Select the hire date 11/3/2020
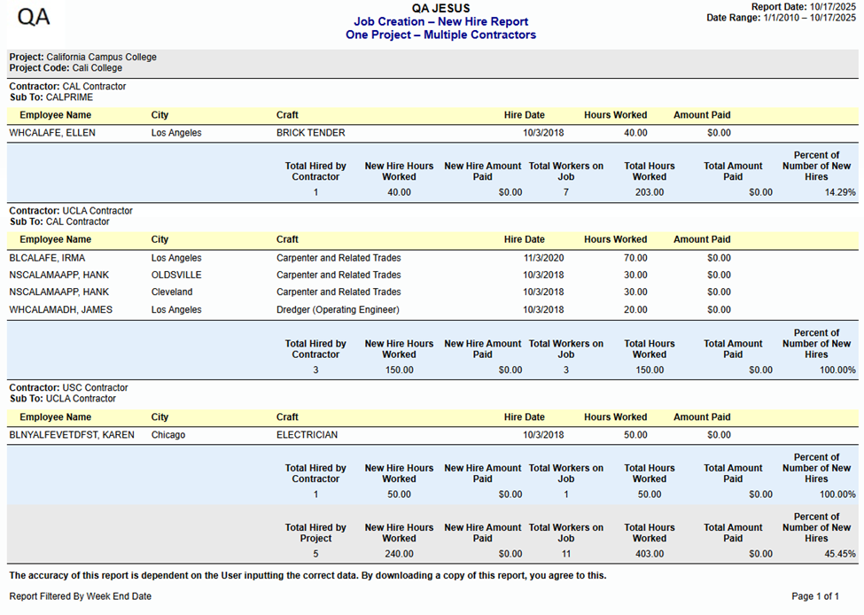 [x=543, y=258]
